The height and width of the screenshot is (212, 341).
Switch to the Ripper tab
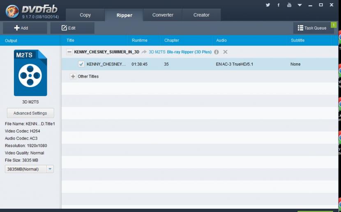pyautogui.click(x=124, y=15)
